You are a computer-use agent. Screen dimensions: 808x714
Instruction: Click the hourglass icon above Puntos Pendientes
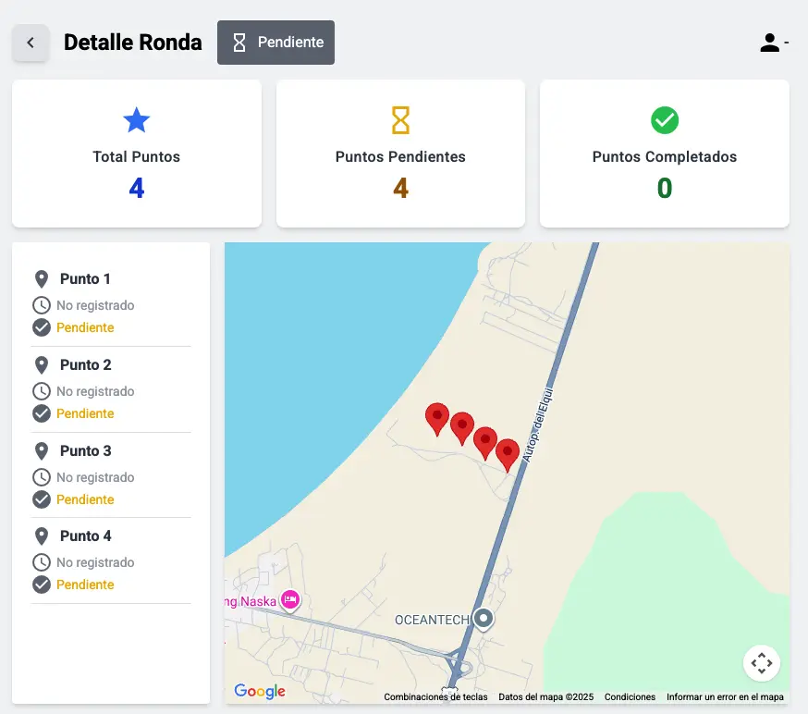coord(400,119)
